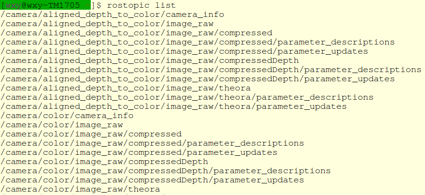Select aligned depth compressed/parameter_updates line

184,51
